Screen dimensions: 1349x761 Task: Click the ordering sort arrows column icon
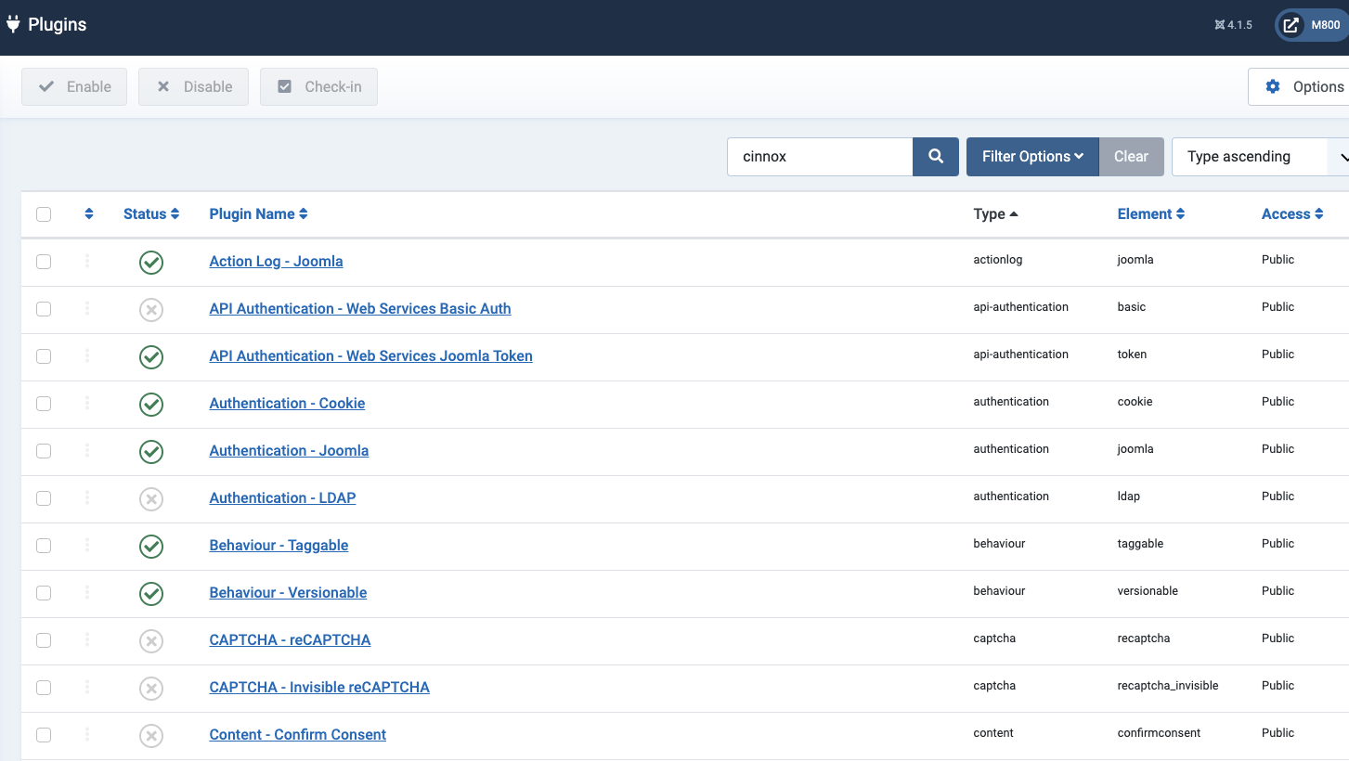pyautogui.click(x=89, y=214)
